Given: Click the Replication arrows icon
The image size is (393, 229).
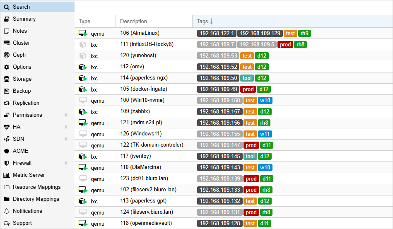Looking at the screenshot, I should (x=6, y=103).
